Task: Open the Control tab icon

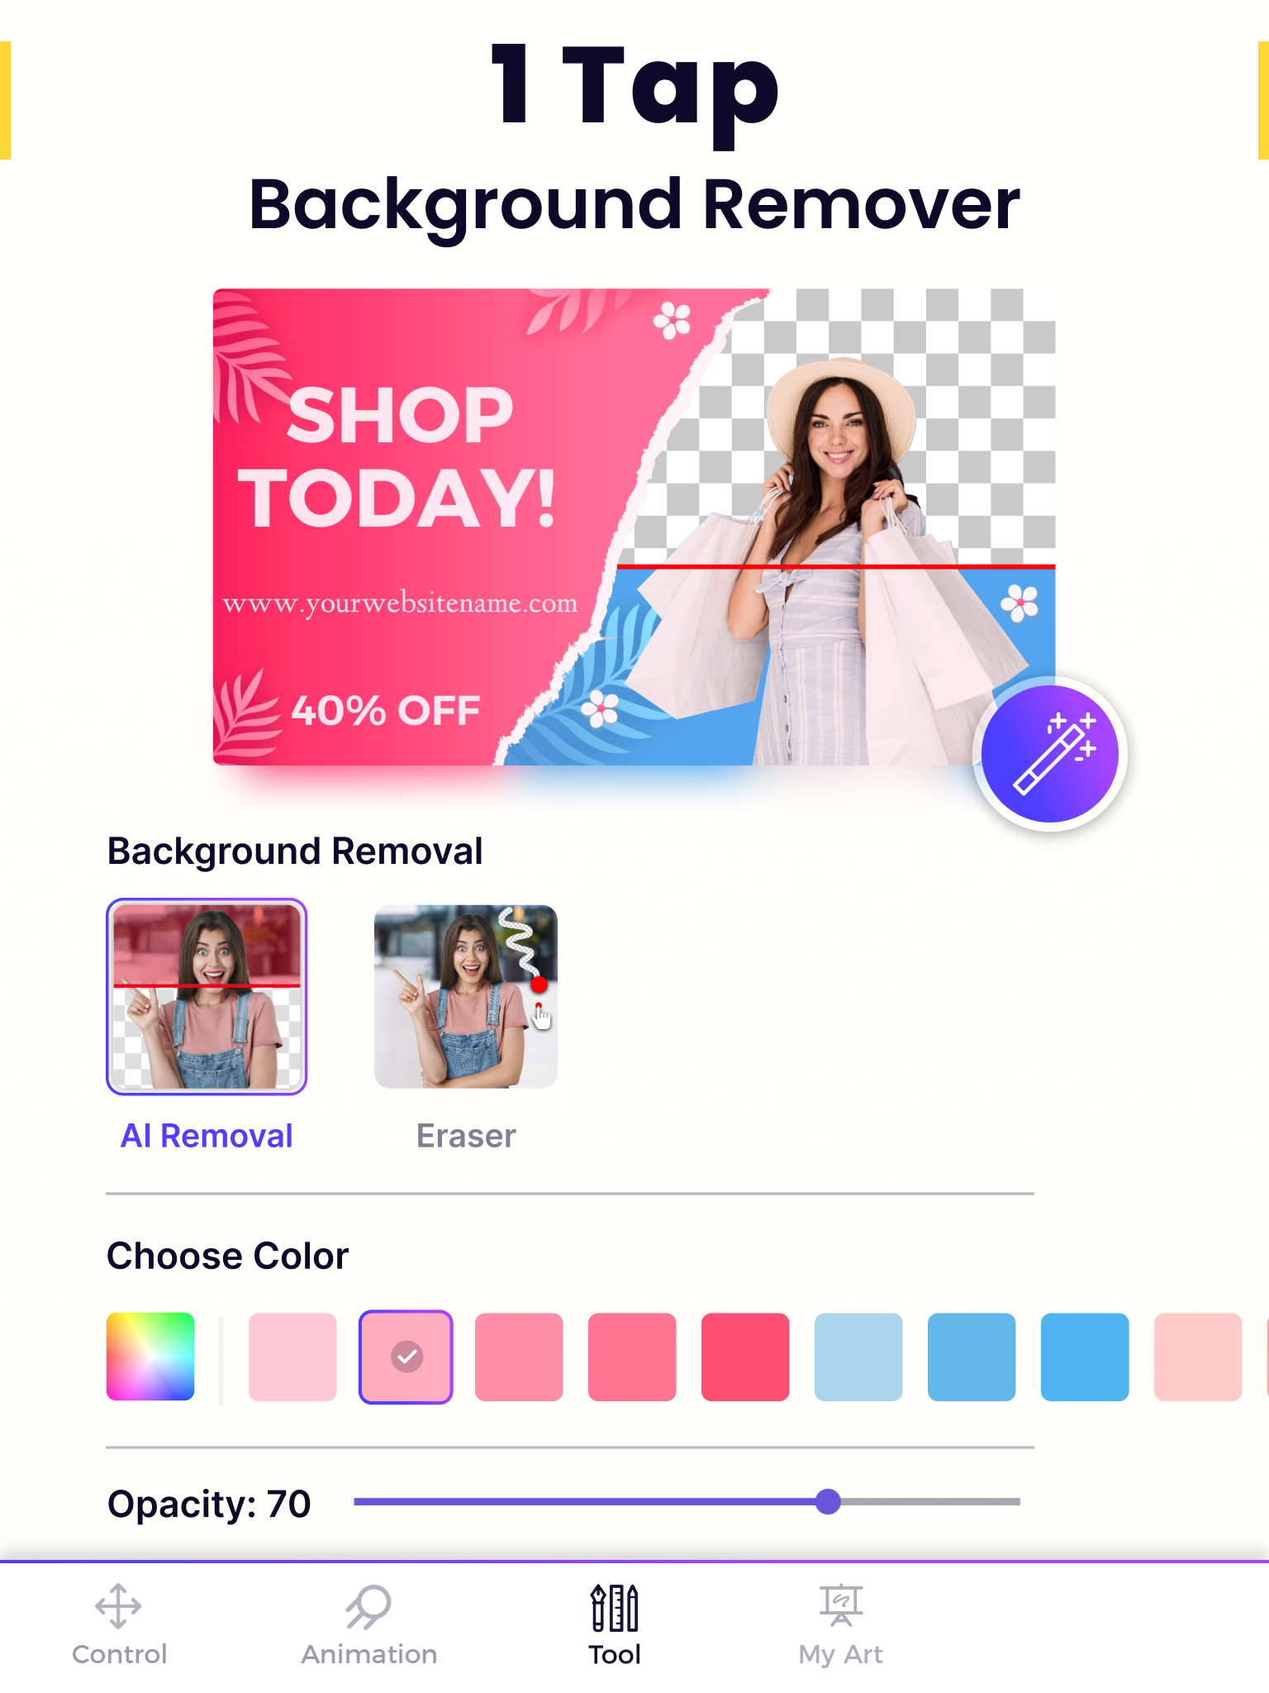Action: coord(118,1606)
